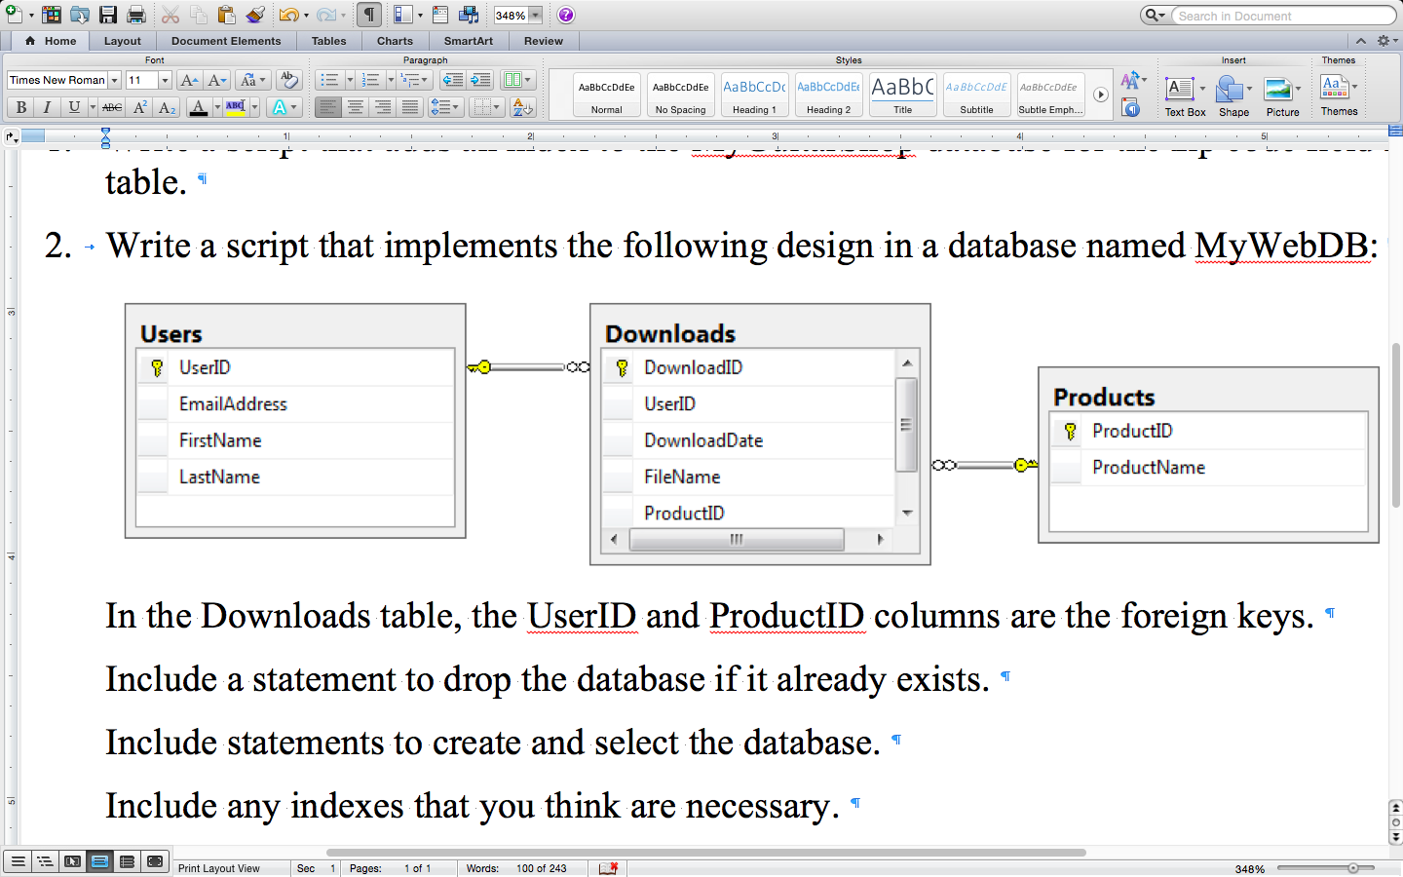This screenshot has width=1403, height=877.
Task: Apply superscript formatting
Action: tap(140, 107)
